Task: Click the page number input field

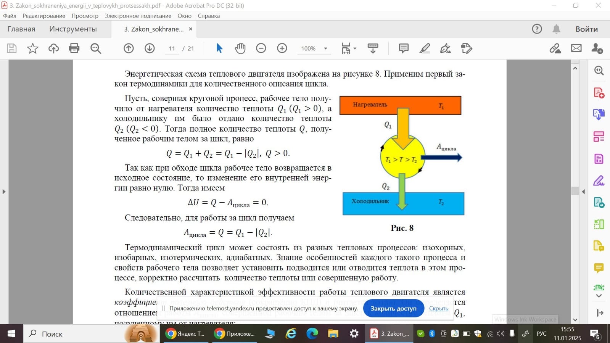Action: [x=172, y=48]
